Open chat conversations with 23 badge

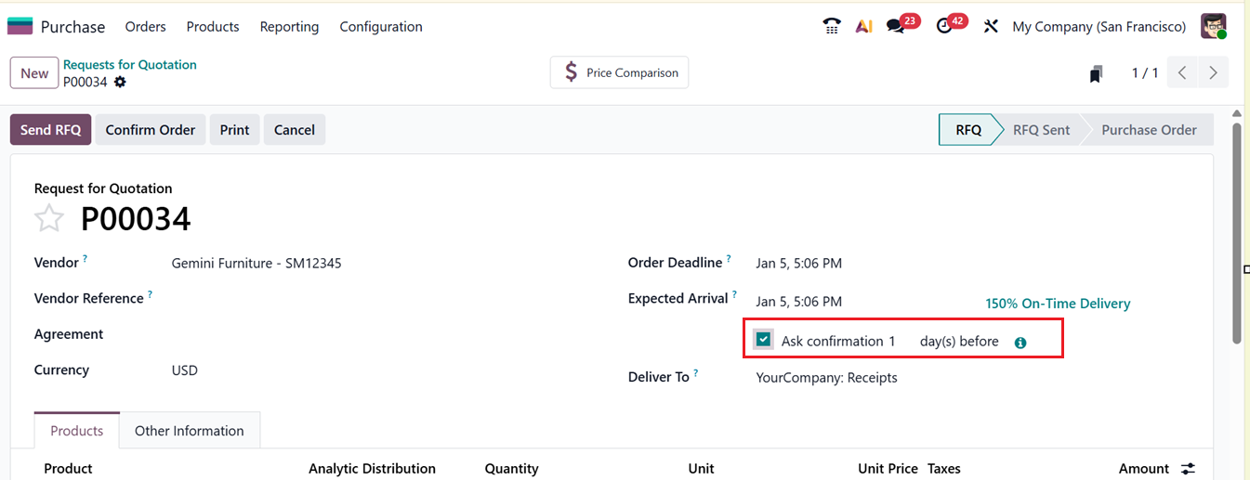coord(896,26)
